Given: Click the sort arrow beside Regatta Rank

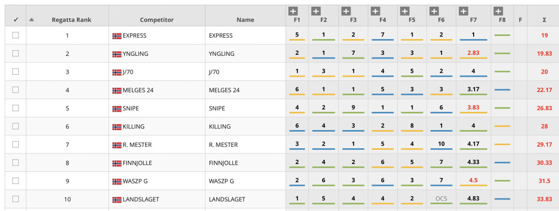Looking at the screenshot, I should coord(31,19).
